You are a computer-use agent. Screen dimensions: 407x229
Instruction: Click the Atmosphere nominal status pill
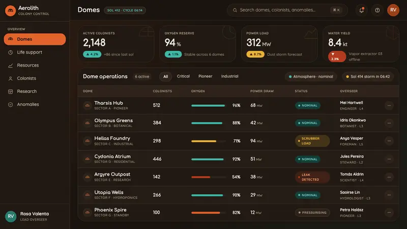coord(311,77)
